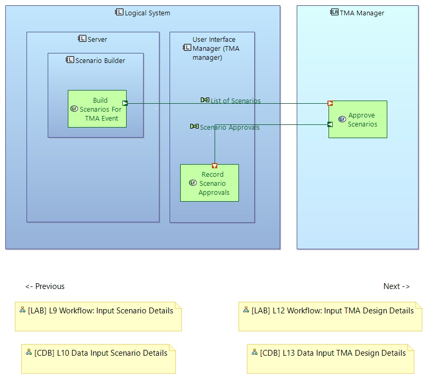Click the 'Scenario Approvals' exchange label

(x=230, y=127)
